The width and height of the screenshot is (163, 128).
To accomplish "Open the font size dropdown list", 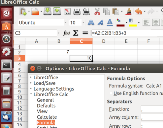I will pyautogui.click(x=83, y=23).
